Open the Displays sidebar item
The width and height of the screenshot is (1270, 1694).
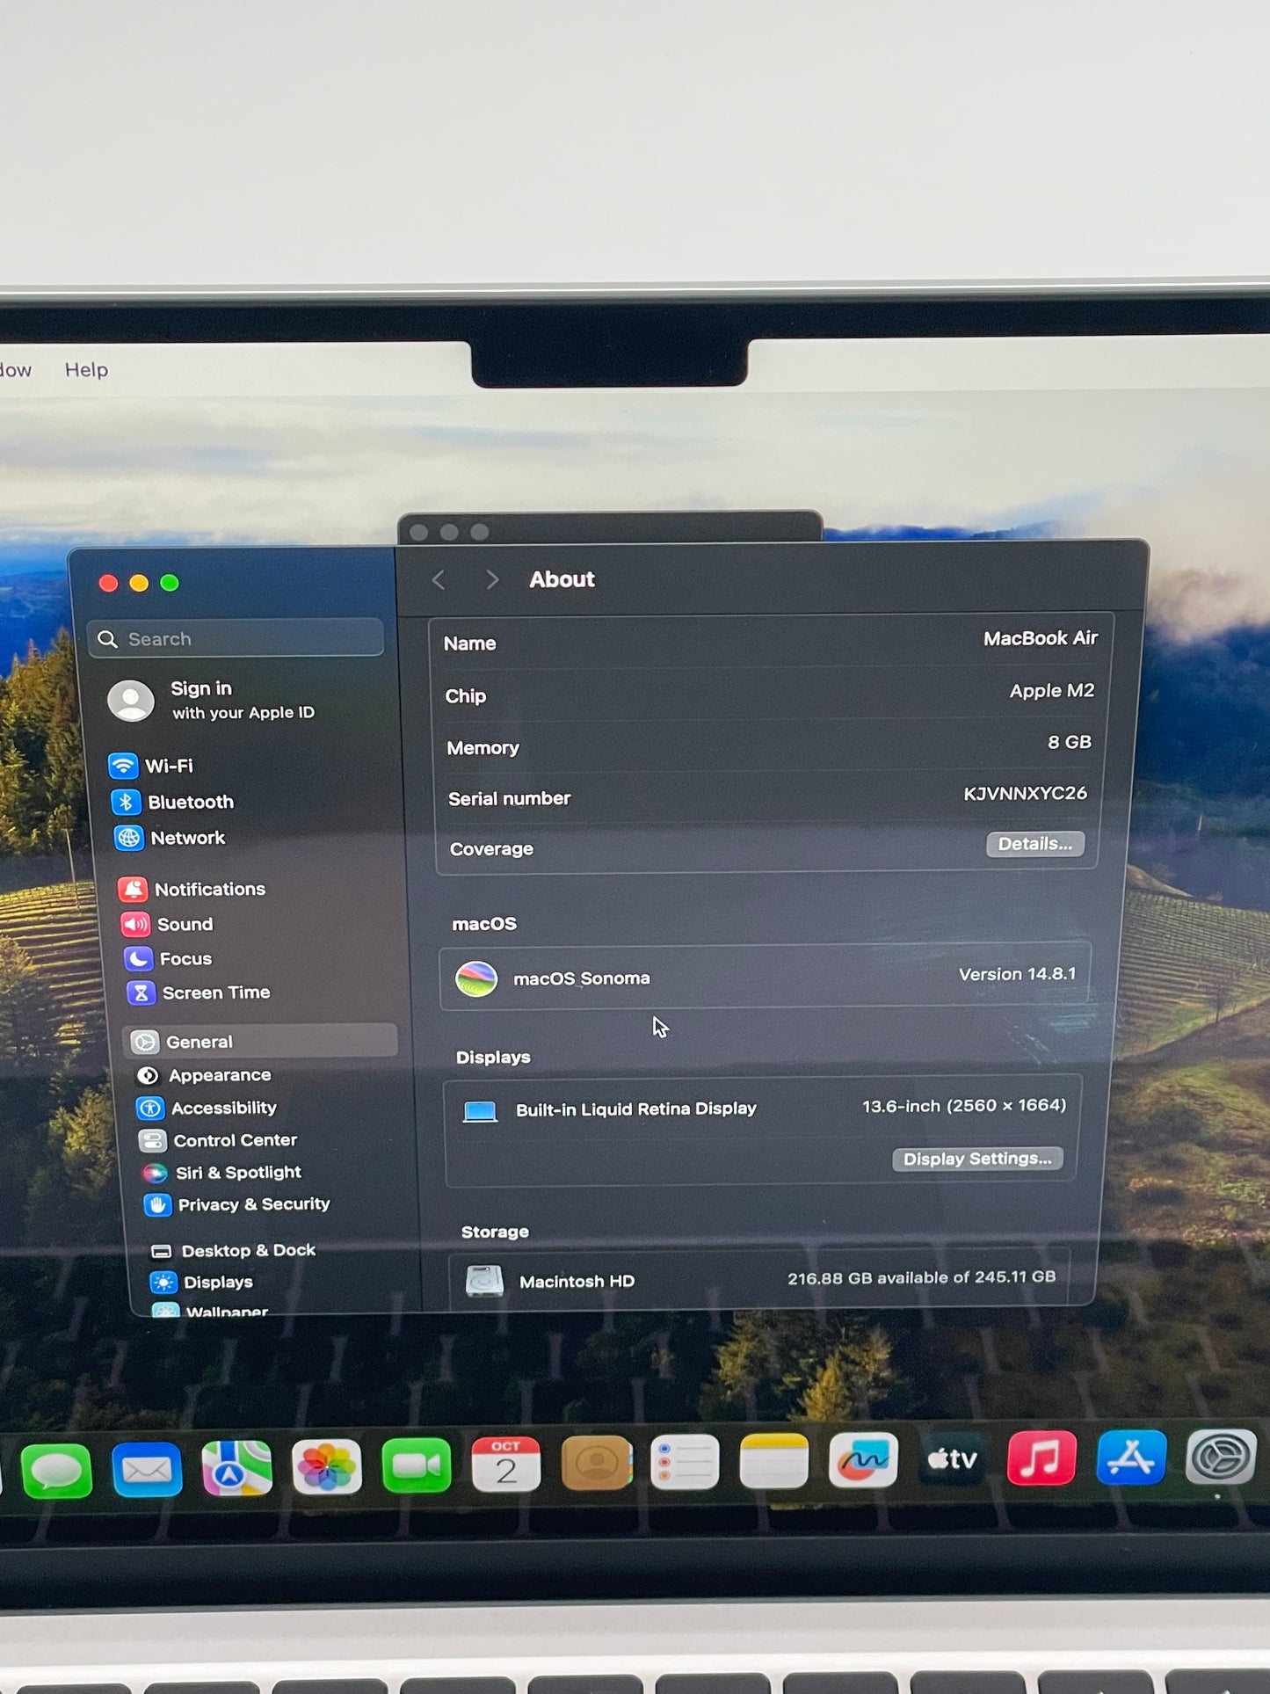pos(201,1282)
